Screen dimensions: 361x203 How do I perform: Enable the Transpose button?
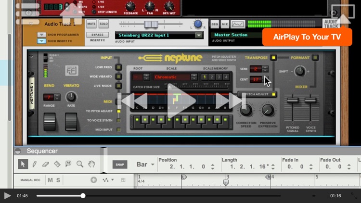point(273,58)
